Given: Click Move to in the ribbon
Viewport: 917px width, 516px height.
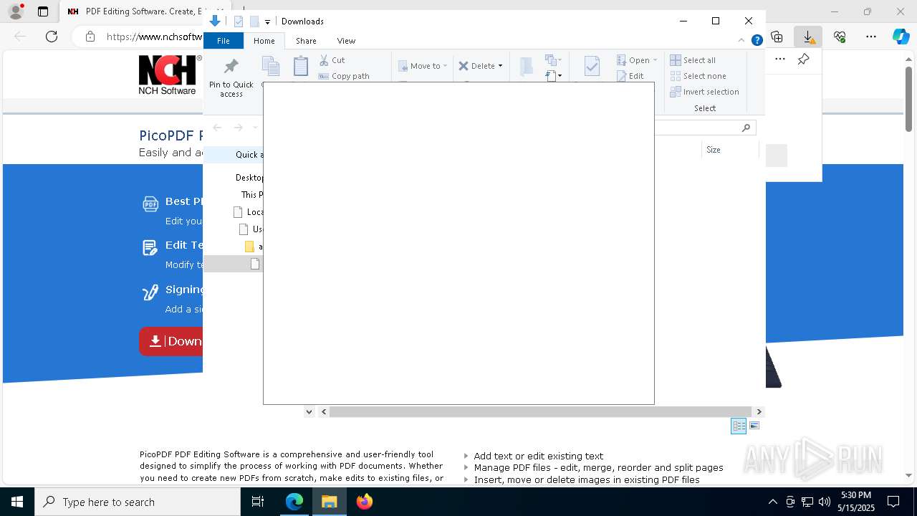Looking at the screenshot, I should point(423,66).
